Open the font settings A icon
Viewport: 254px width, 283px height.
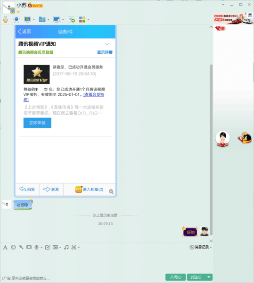click(x=5, y=247)
